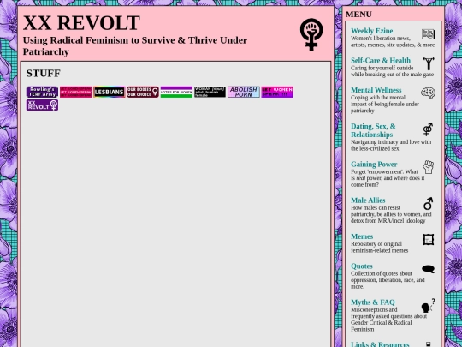The height and width of the screenshot is (347, 462).
Task: Open the Quotes link
Action: [x=362, y=266]
